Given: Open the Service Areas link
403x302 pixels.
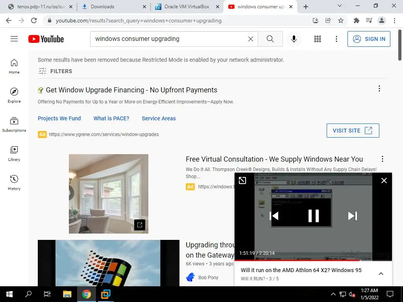Looking at the screenshot, I should tap(159, 118).
